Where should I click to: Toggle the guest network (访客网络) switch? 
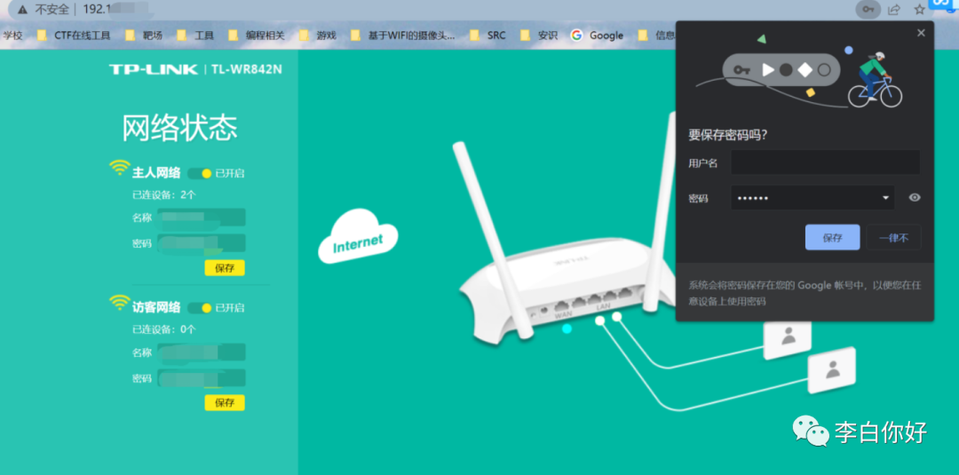click(x=200, y=307)
